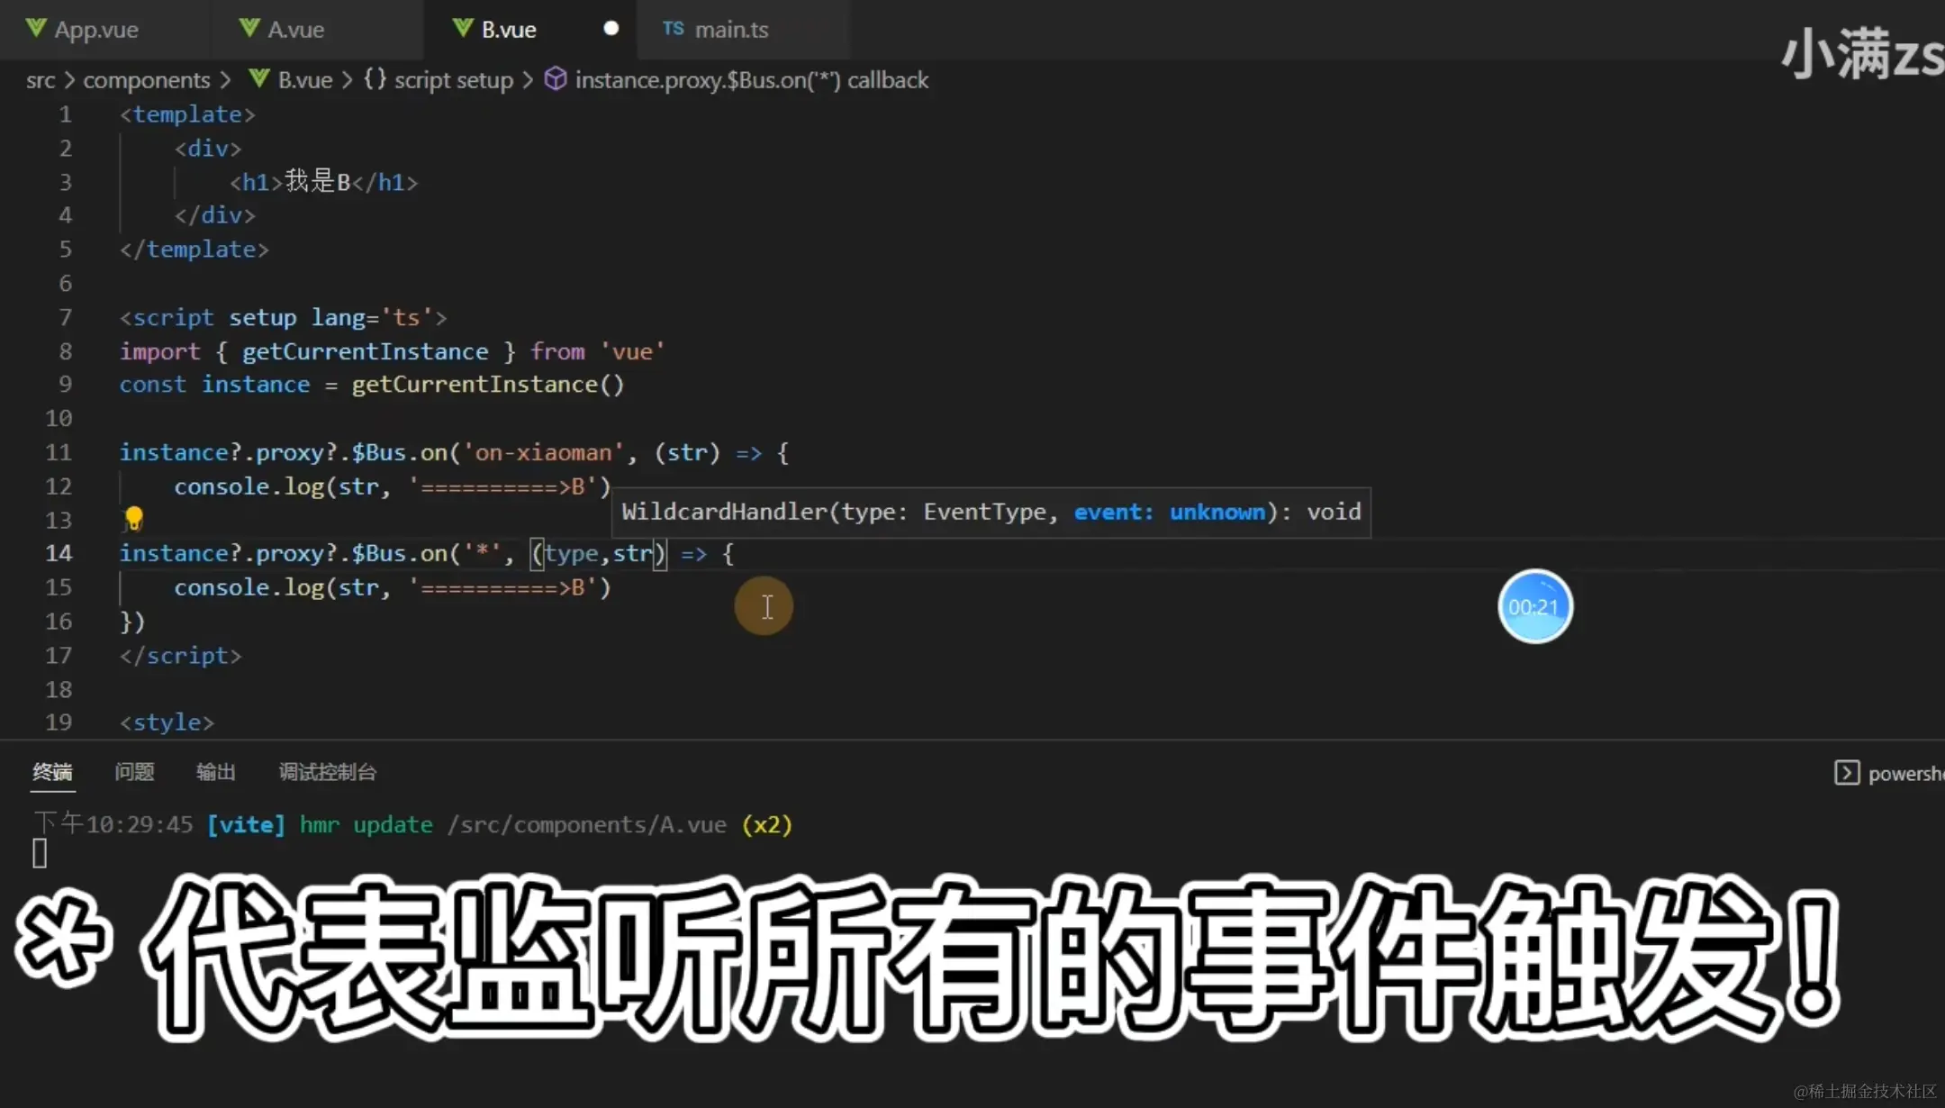Expand components folder in breadcrumb
The width and height of the screenshot is (1945, 1108).
click(146, 80)
